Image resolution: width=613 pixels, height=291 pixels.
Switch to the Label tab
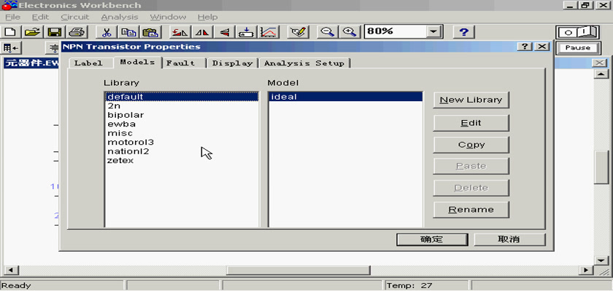point(90,63)
